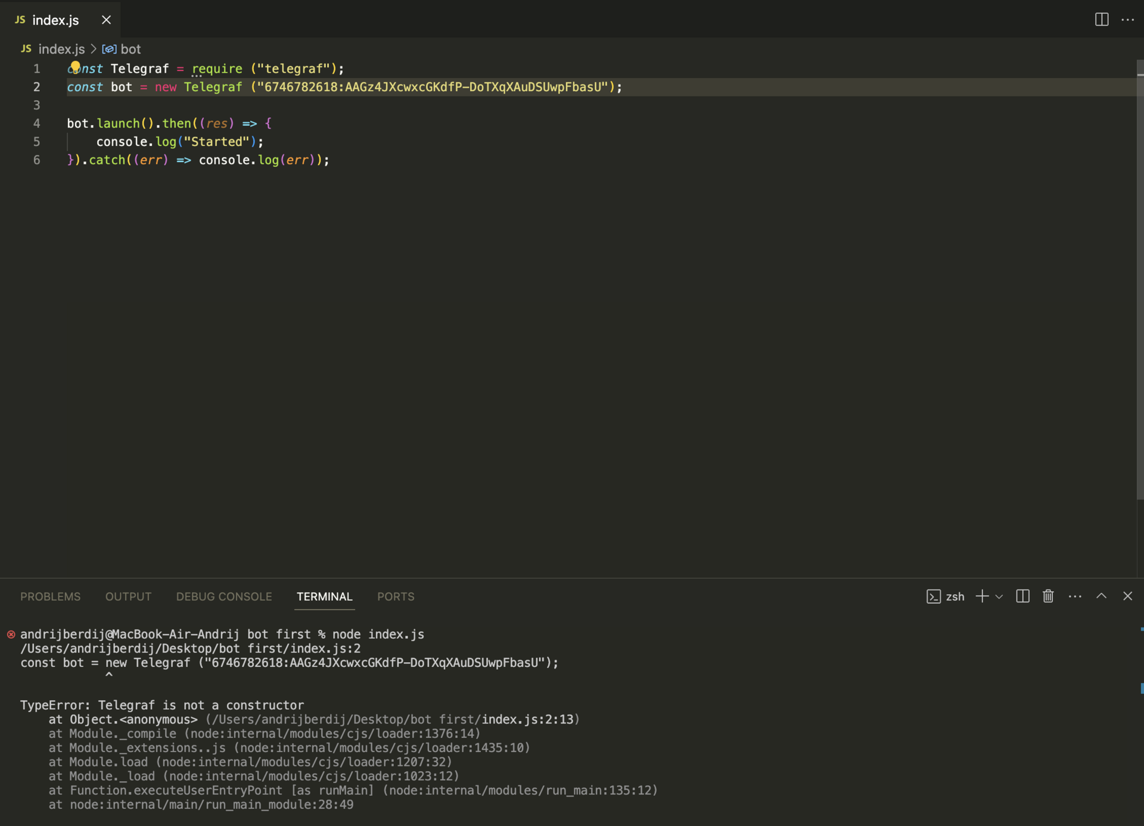This screenshot has height=826, width=1144.
Task: Create a new terminal with plus icon
Action: [982, 596]
